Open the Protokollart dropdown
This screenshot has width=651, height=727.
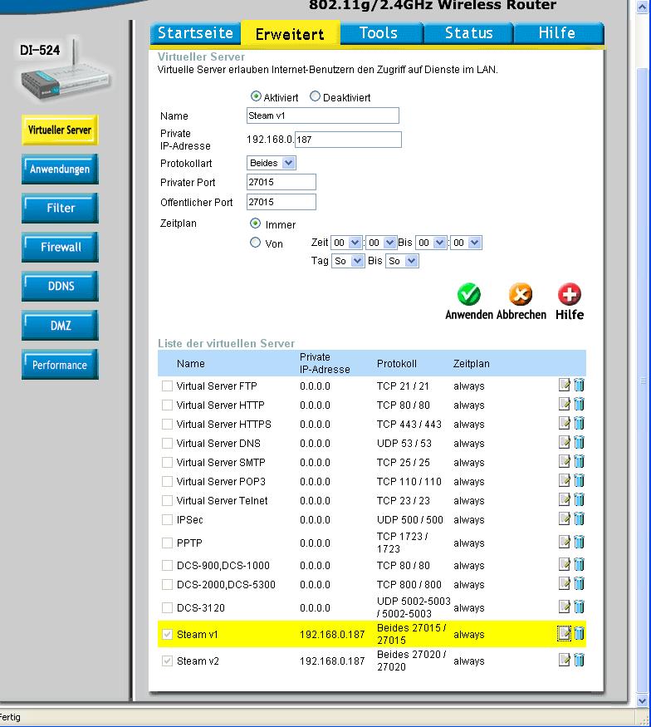click(x=272, y=163)
